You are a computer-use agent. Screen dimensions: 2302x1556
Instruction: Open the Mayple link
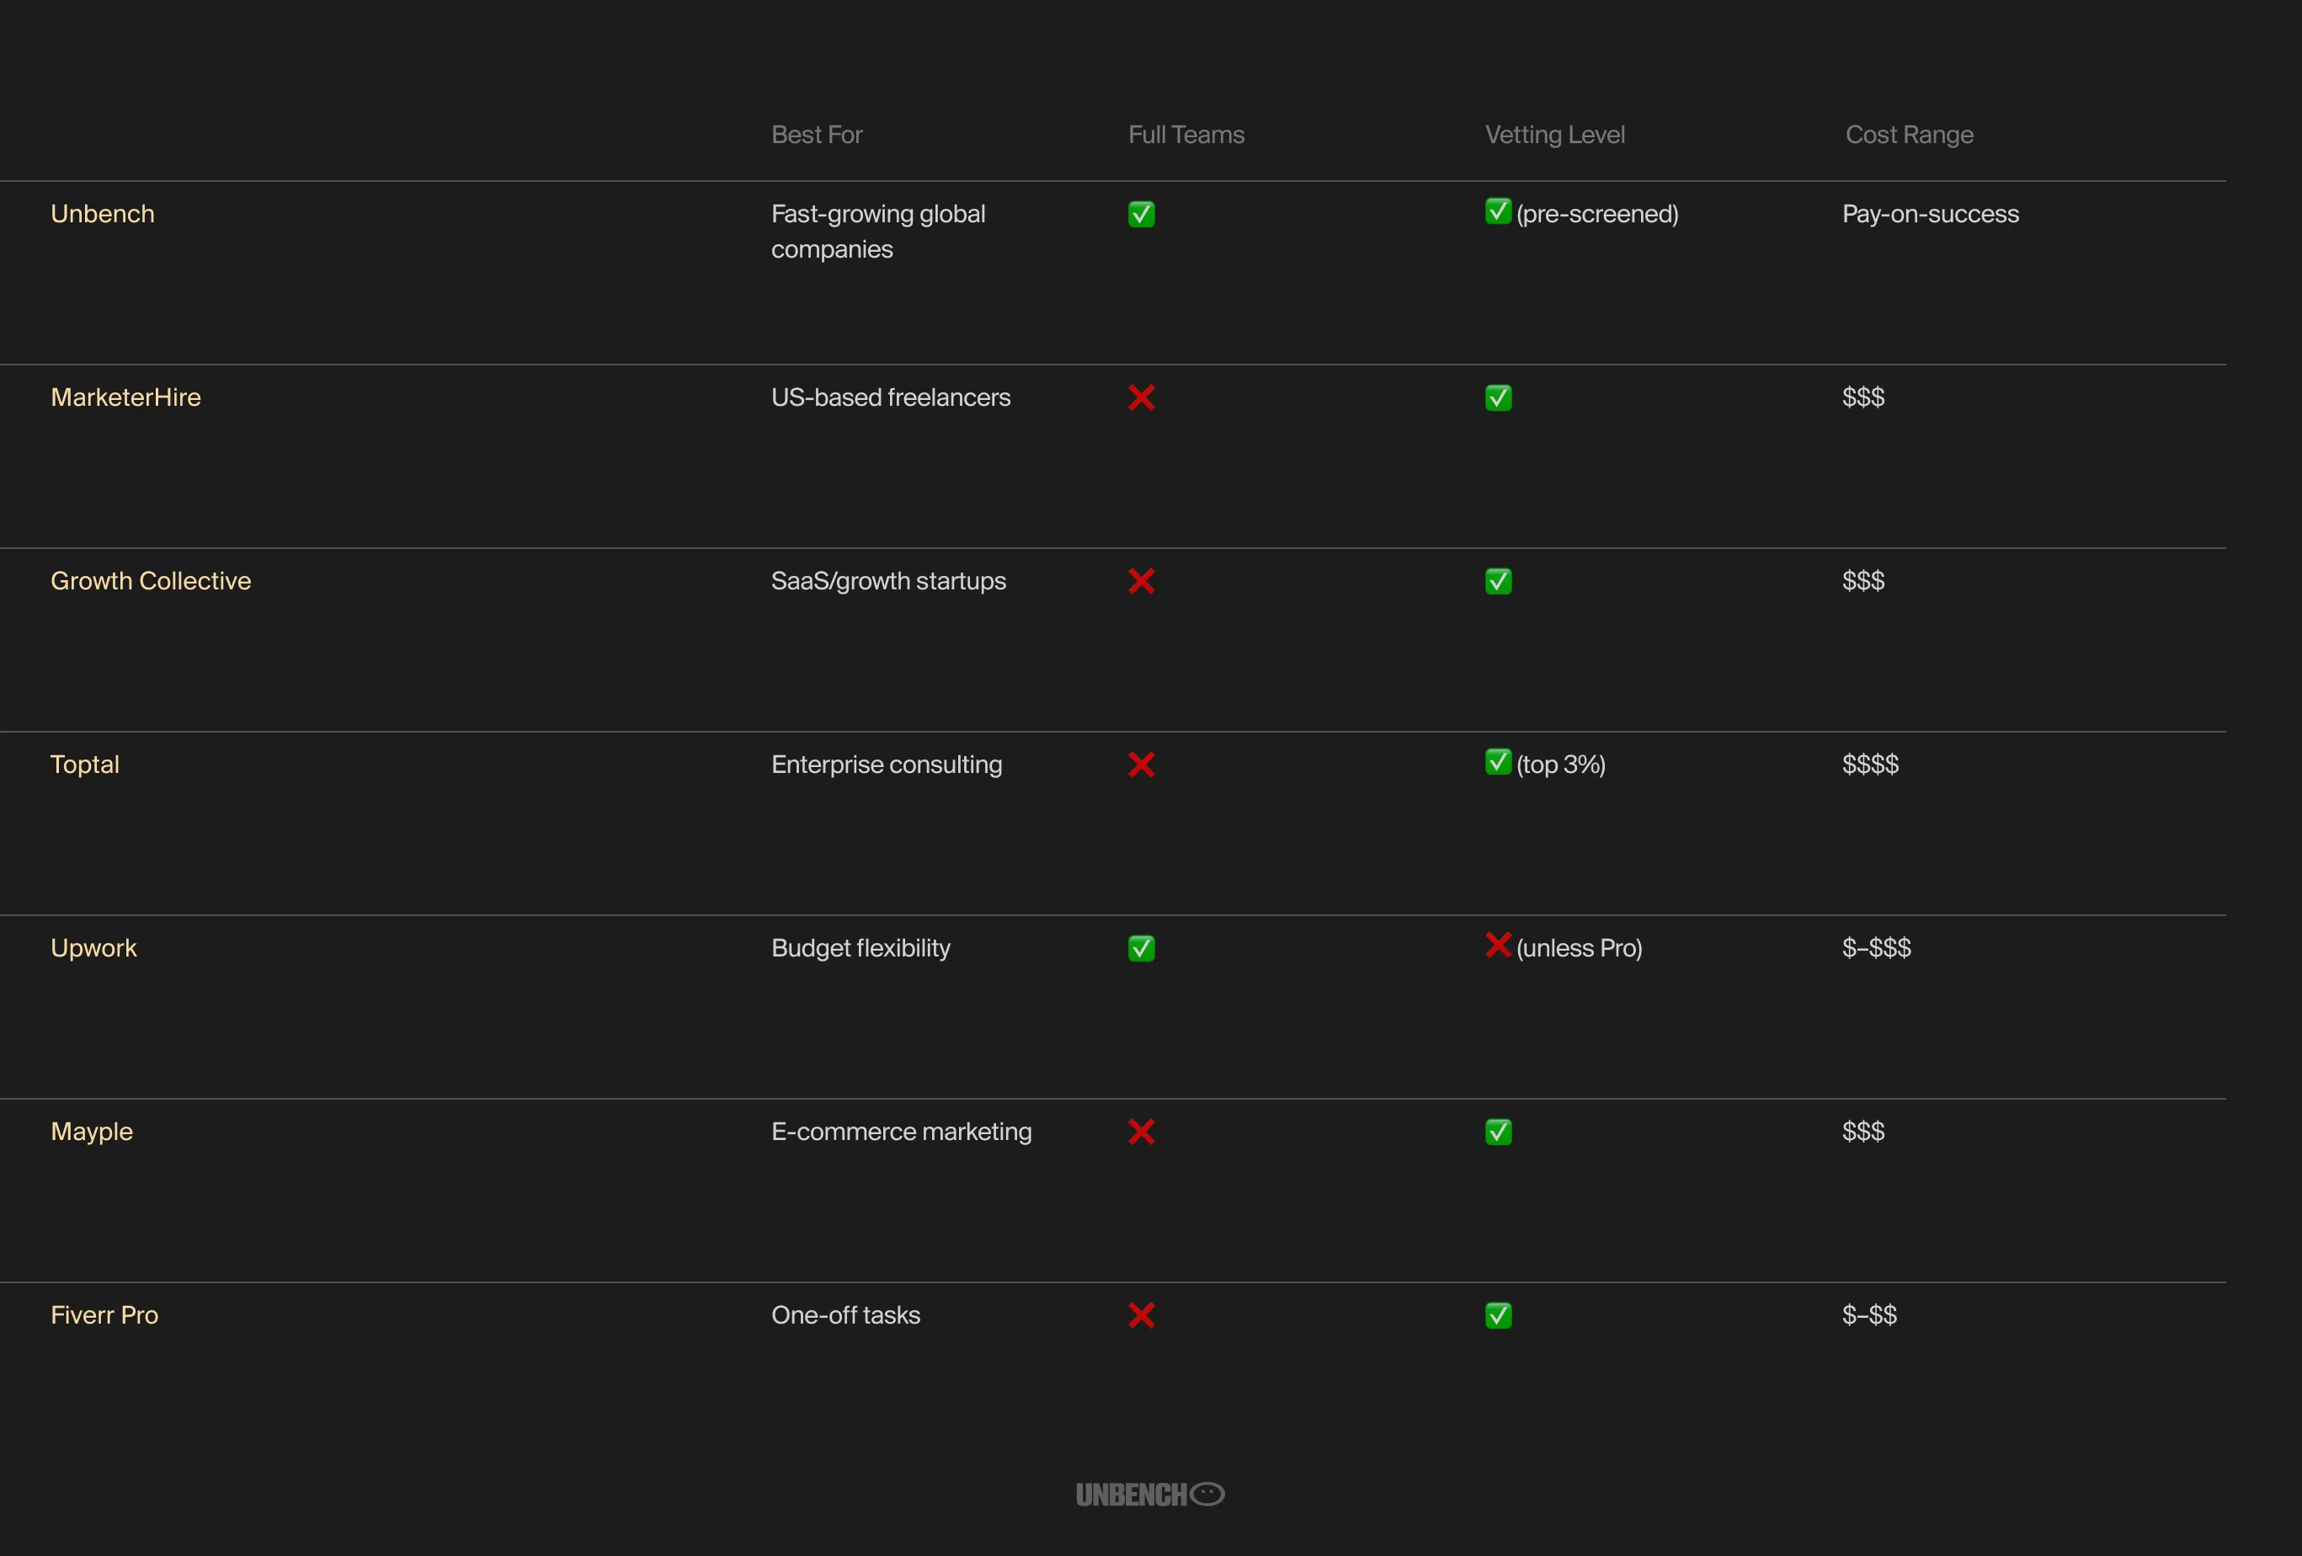(x=91, y=1131)
